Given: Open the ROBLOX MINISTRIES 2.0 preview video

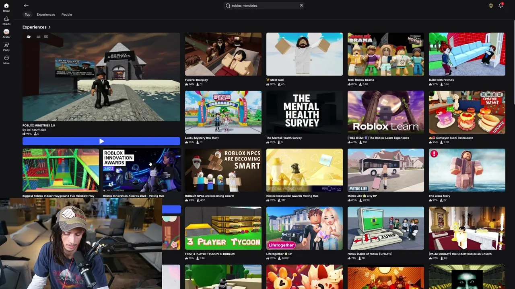Looking at the screenshot, I should [101, 77].
